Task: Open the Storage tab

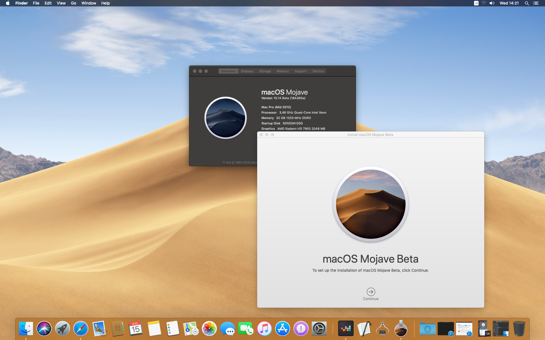Action: (265, 71)
